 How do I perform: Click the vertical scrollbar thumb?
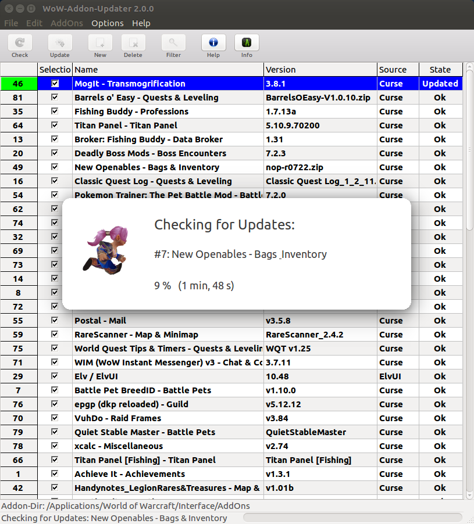[x=470, y=150]
